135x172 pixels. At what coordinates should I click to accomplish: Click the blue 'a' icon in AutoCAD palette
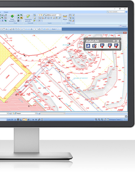click(88, 46)
